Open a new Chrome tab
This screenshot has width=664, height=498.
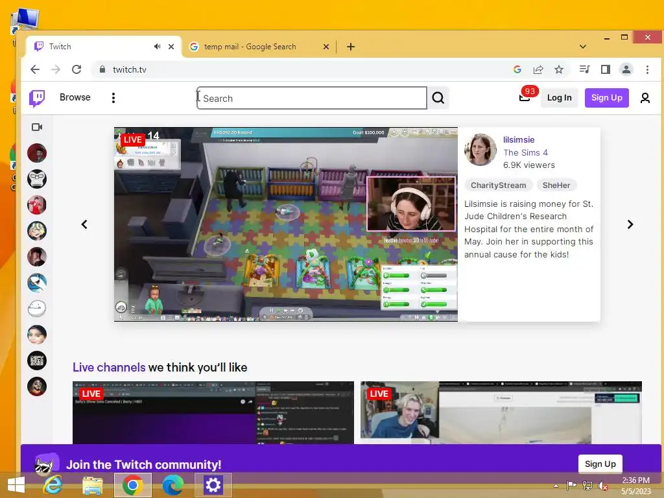pos(351,47)
